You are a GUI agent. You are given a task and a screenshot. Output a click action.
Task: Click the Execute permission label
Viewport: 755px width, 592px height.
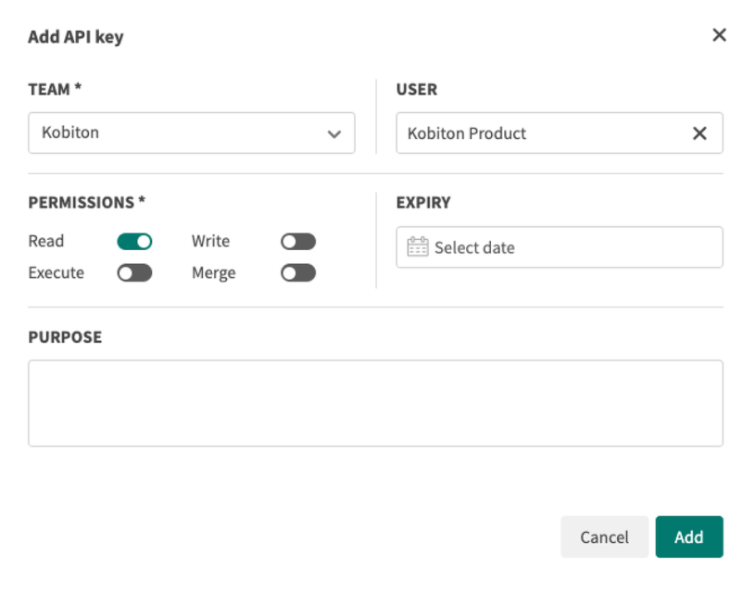(x=56, y=272)
